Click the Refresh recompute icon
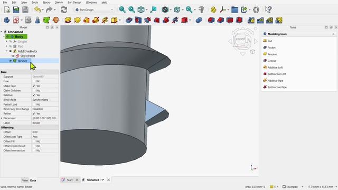 [64, 9]
